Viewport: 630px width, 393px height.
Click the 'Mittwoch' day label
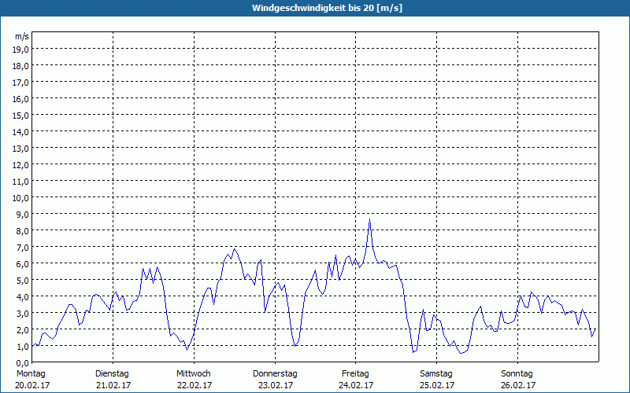point(194,374)
